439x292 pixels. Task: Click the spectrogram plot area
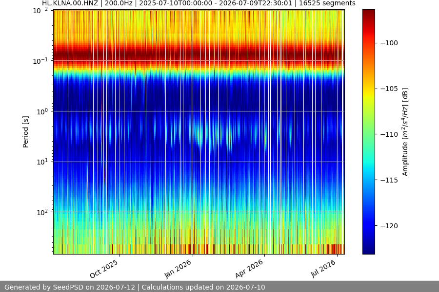[x=199, y=132]
